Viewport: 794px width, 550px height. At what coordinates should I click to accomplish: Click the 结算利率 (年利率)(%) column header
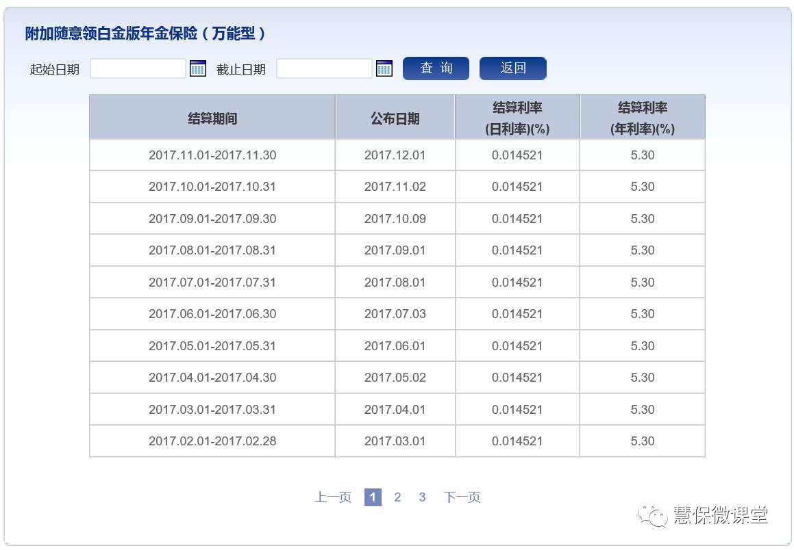tap(642, 117)
